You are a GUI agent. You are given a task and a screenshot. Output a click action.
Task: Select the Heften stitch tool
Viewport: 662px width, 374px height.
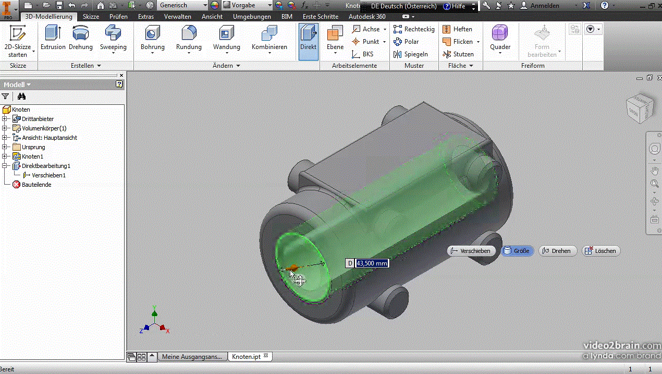coord(457,29)
